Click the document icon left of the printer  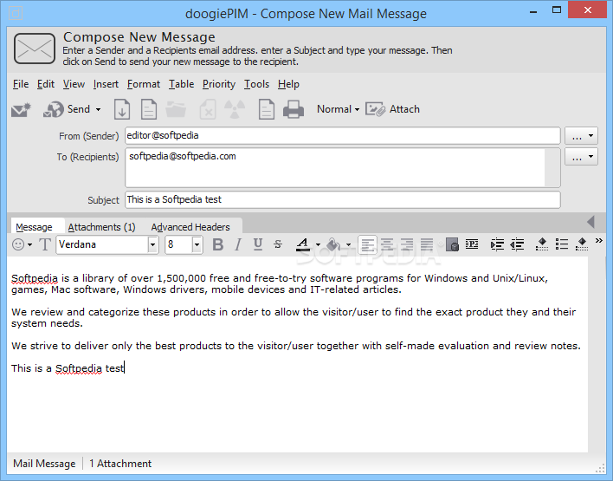pos(267,109)
